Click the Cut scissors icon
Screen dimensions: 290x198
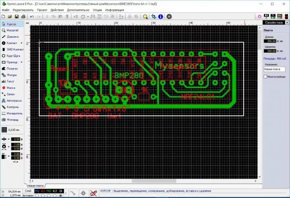click(47, 17)
